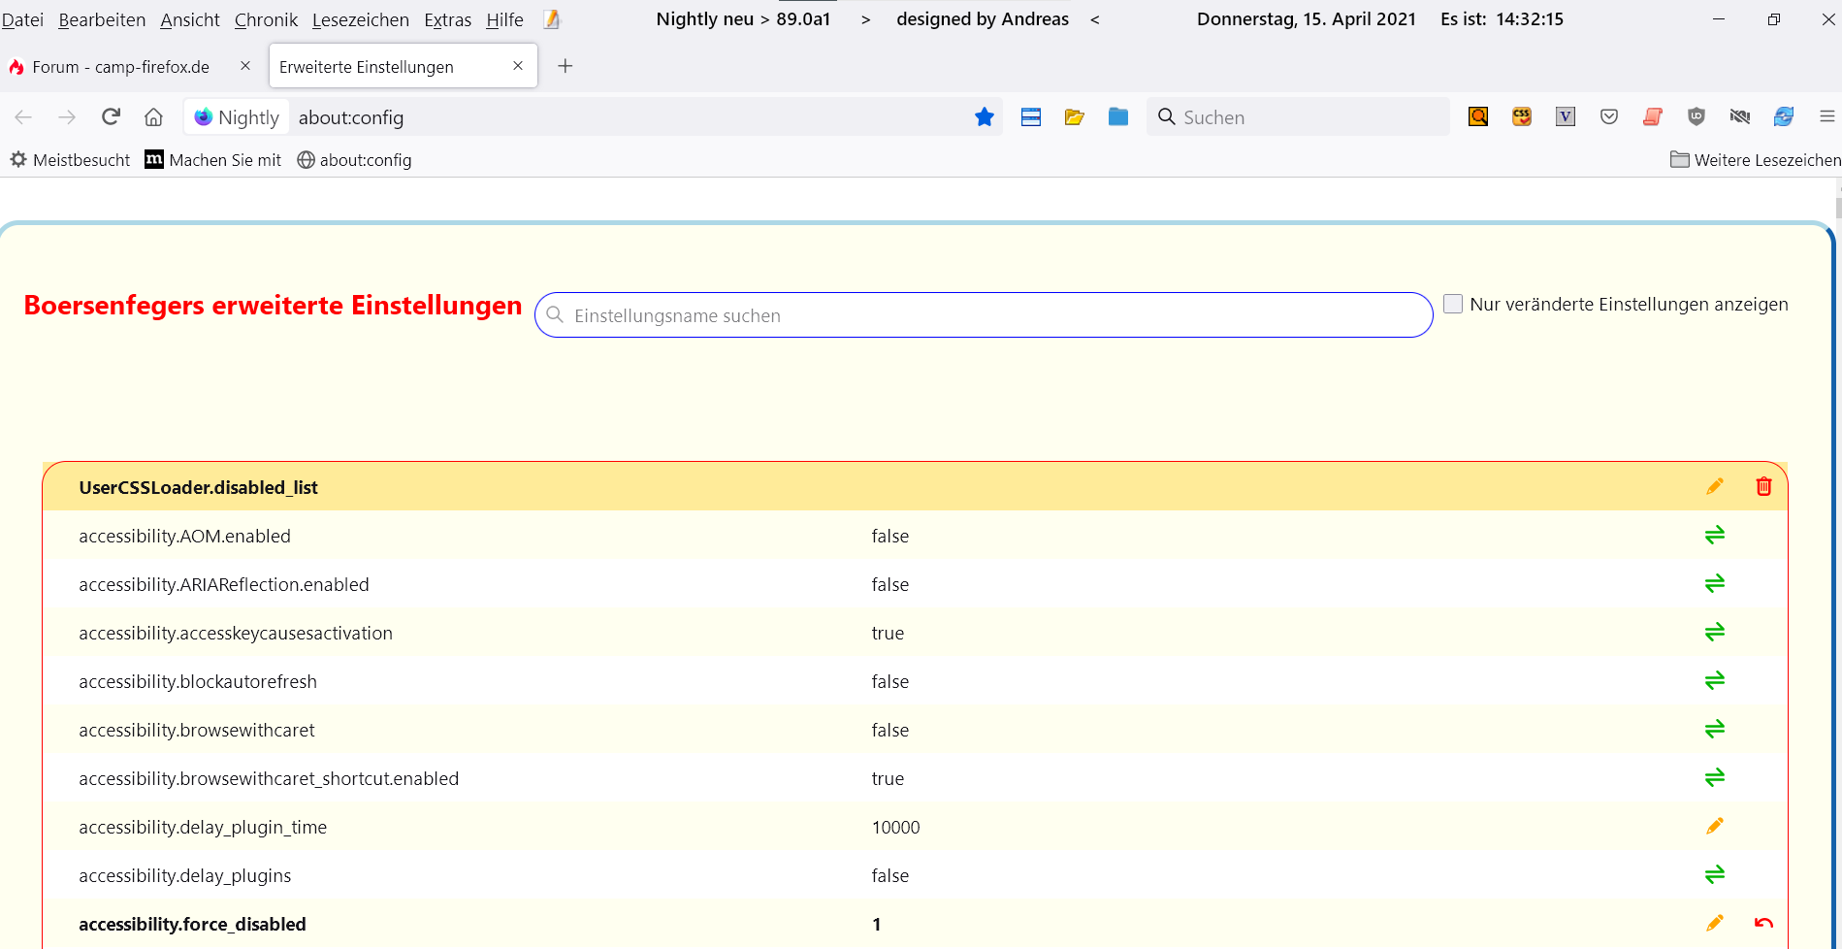Reload the current page
Screen dimensions: 1842x949
point(111,117)
